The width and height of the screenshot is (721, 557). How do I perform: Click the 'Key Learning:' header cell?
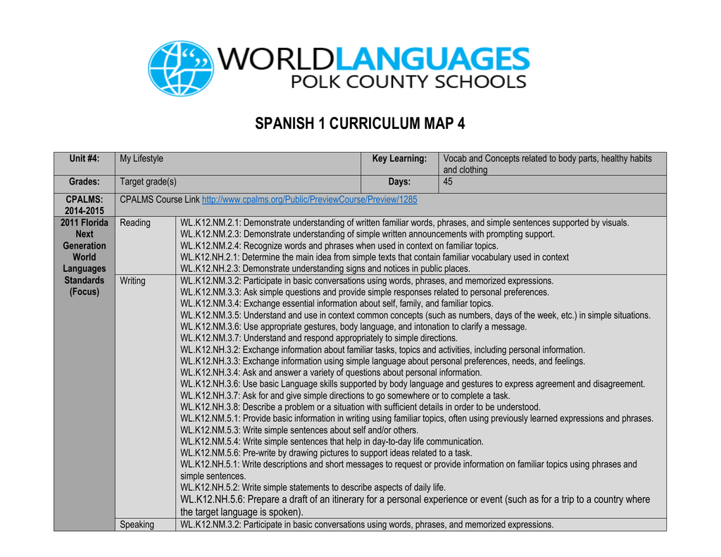pyautogui.click(x=399, y=159)
